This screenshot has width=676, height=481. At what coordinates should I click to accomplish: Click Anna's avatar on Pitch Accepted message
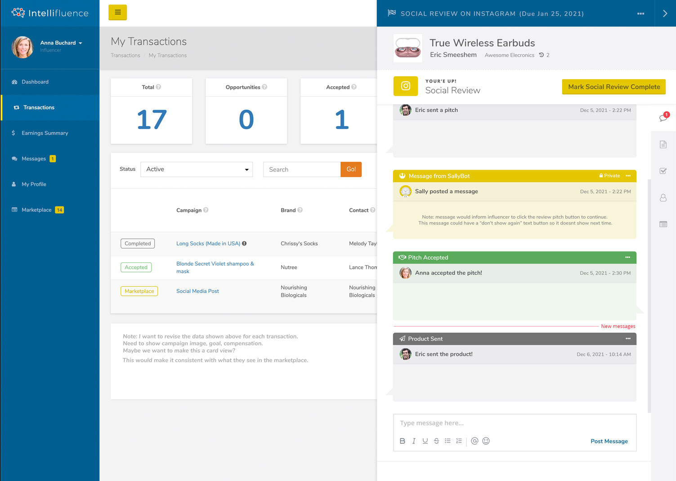405,273
